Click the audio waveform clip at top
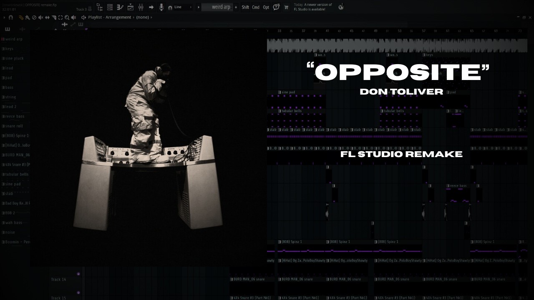The height and width of the screenshot is (300, 534). pyautogui.click(x=397, y=45)
